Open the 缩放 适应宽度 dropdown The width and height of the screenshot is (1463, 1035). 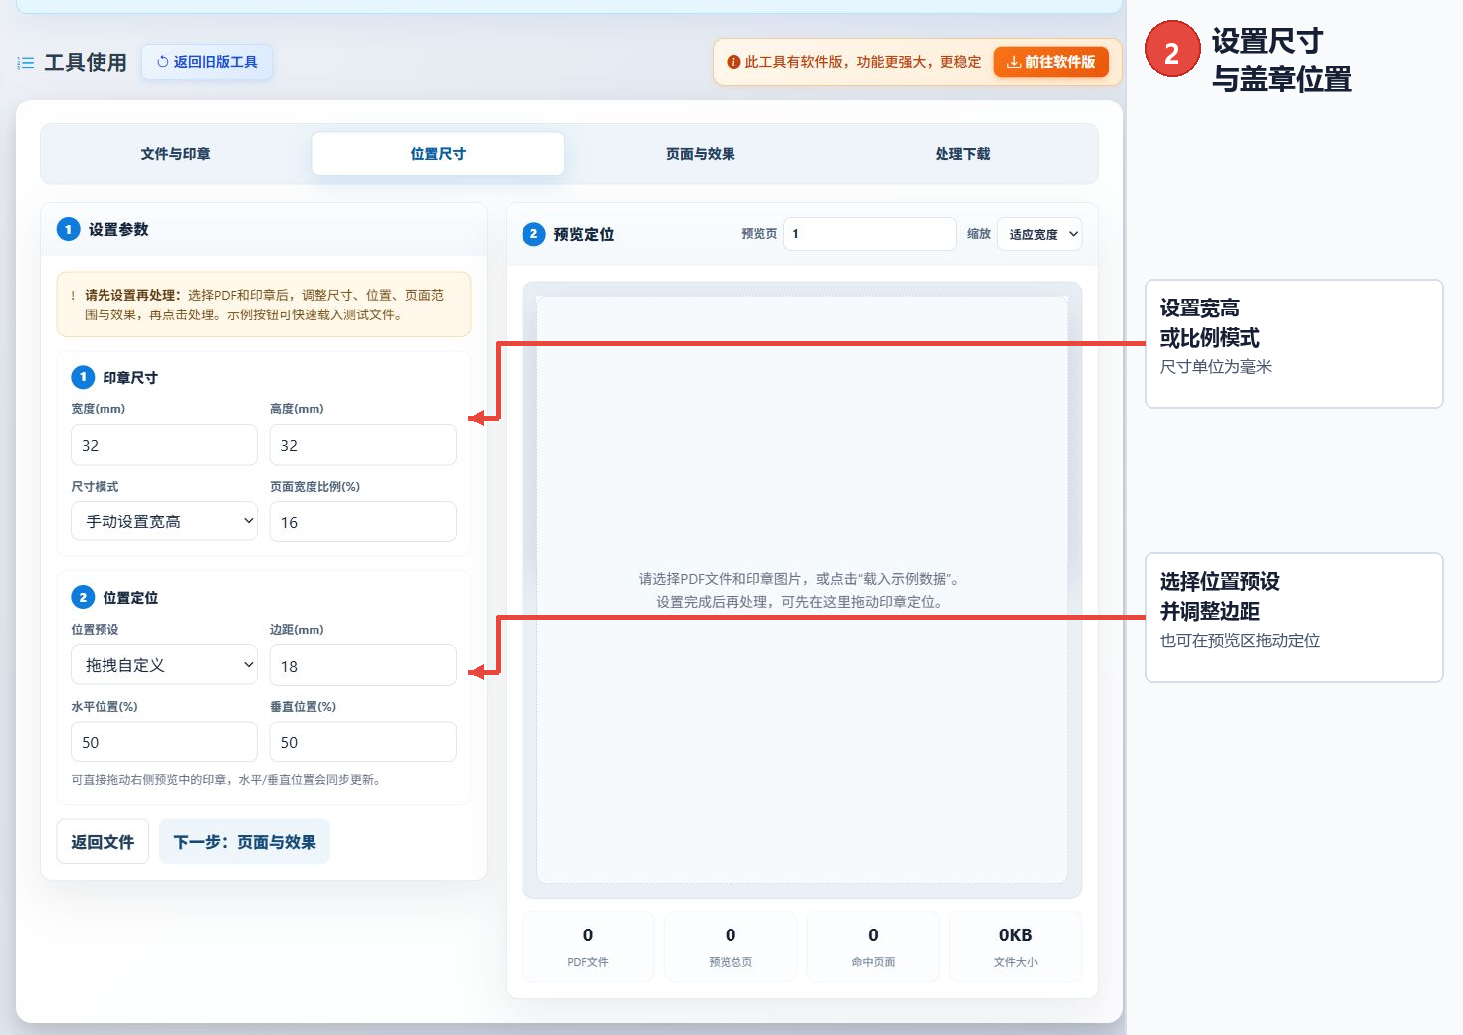click(x=1039, y=234)
